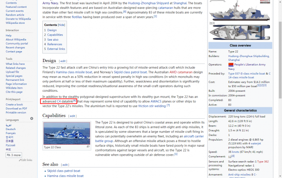Click Create a book
This screenshot has width=282, height=178.
tap(14, 105)
